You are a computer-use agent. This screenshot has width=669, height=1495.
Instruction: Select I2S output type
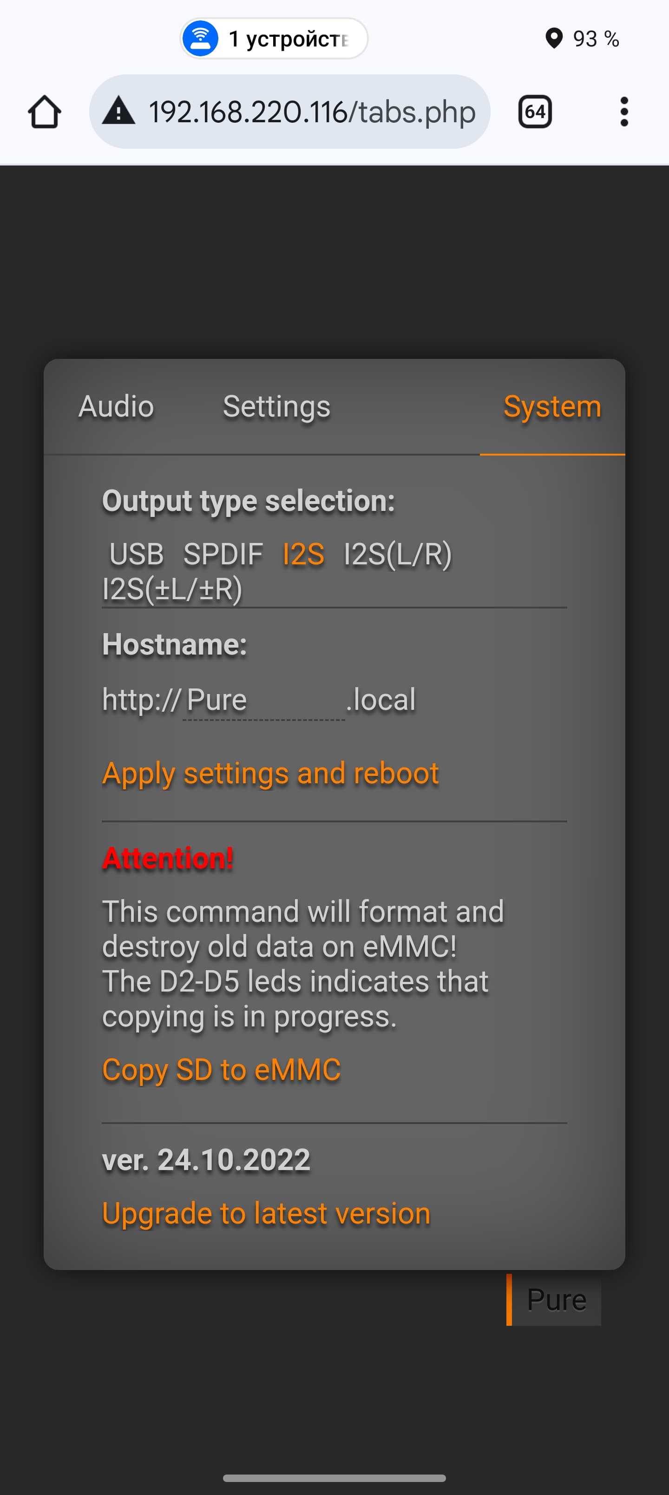[x=303, y=554]
